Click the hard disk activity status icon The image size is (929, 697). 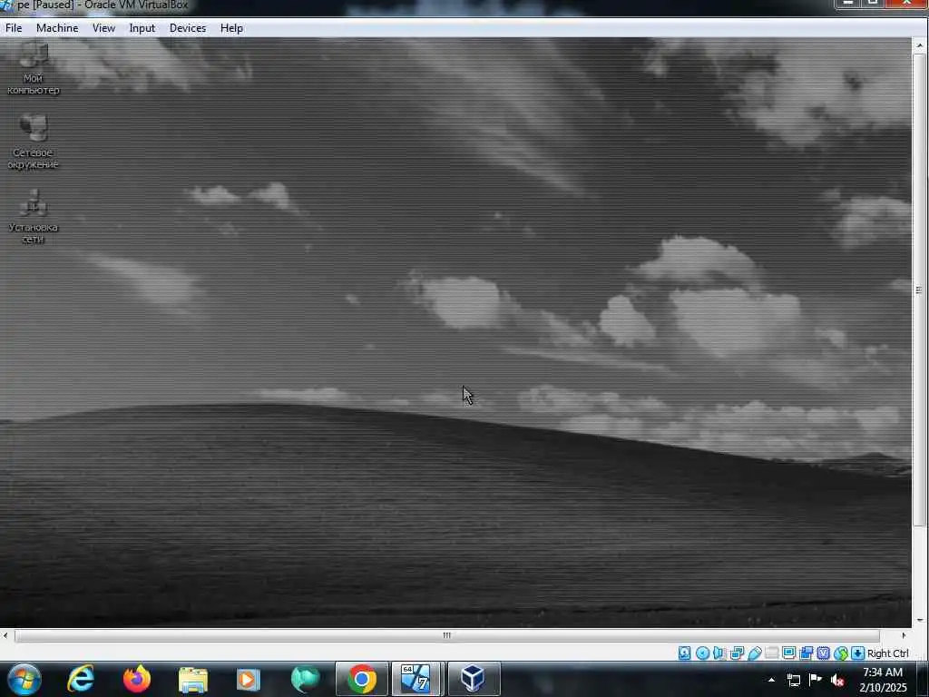tap(684, 653)
